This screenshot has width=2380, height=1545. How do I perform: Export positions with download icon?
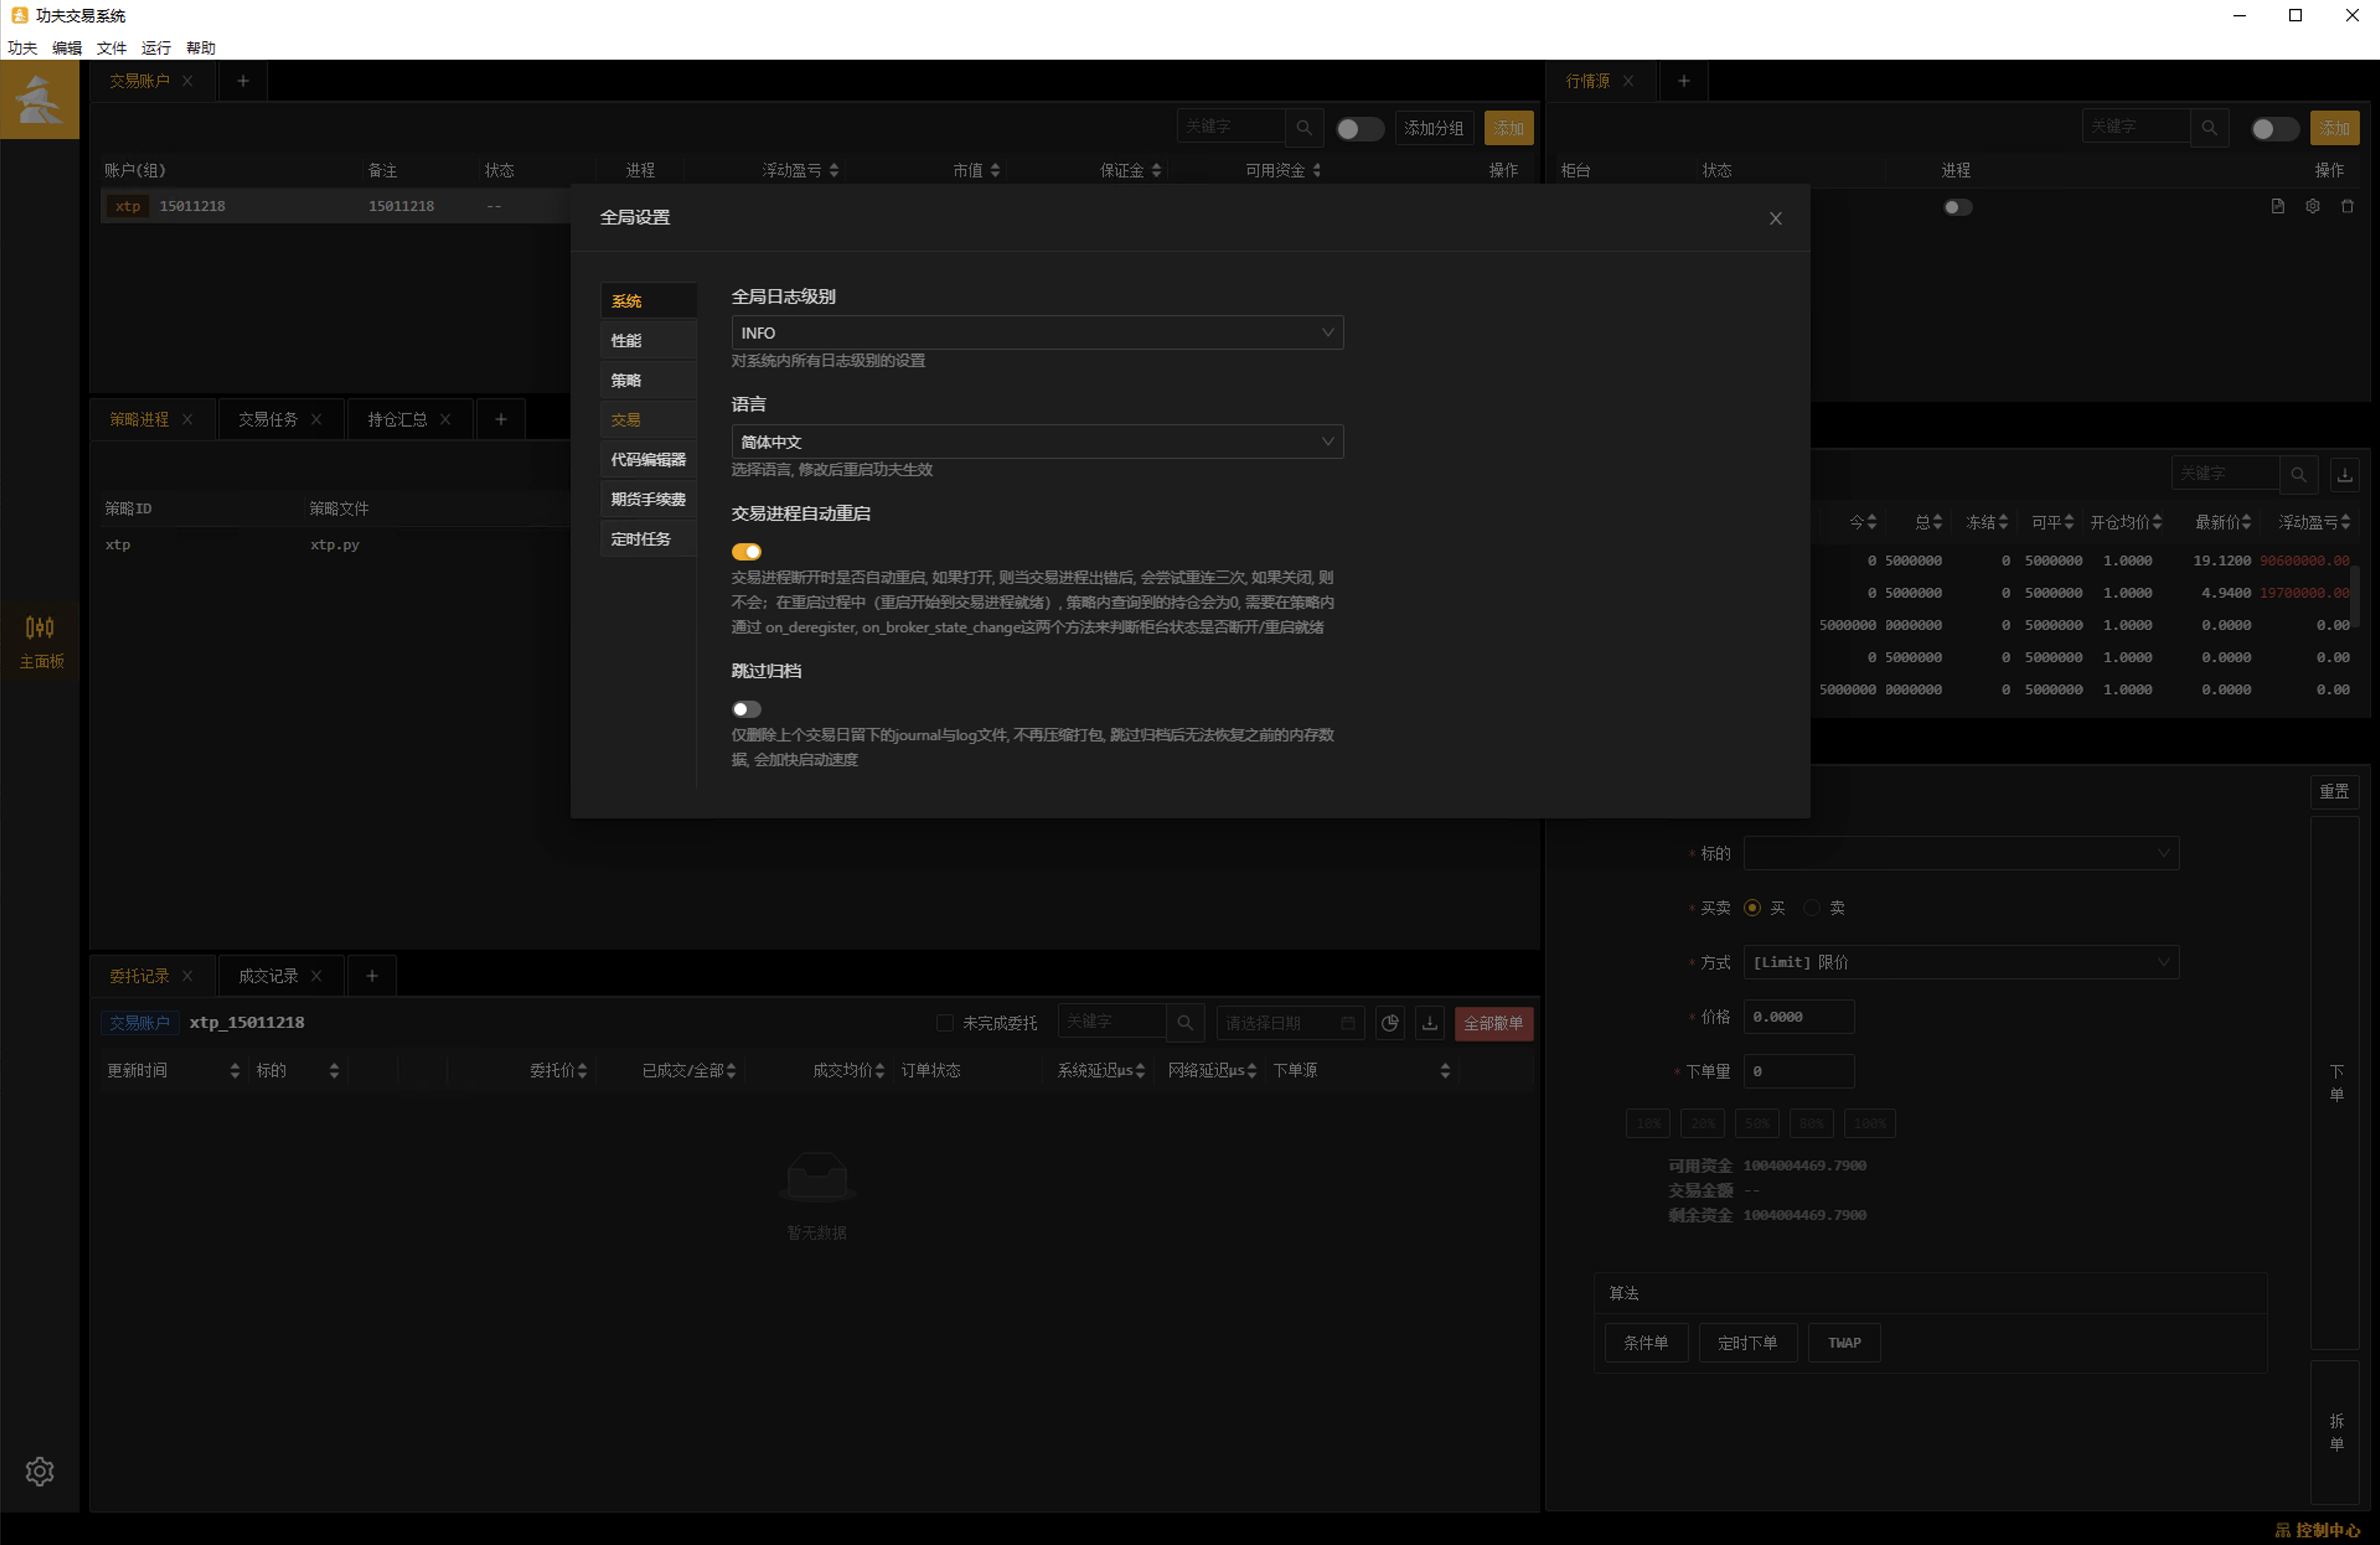(x=2344, y=474)
